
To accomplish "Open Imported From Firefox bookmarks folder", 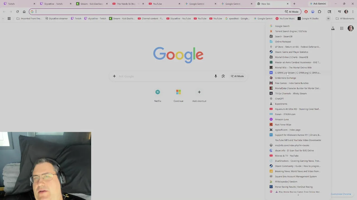I will tap(29, 19).
